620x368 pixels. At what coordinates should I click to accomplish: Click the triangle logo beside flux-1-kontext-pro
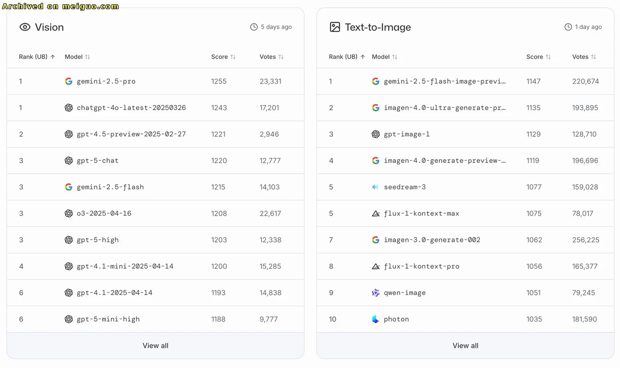tap(376, 266)
